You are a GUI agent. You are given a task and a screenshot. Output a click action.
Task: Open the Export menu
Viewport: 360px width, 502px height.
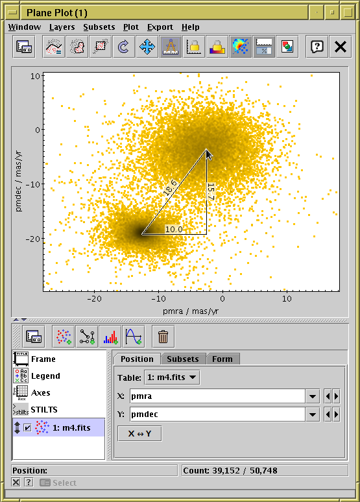(x=160, y=27)
